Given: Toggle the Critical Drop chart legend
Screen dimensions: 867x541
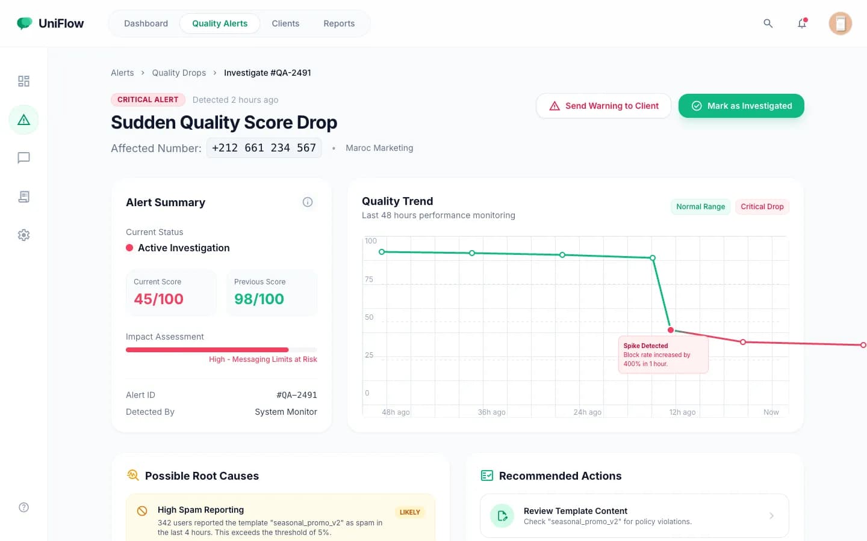Looking at the screenshot, I should point(762,206).
